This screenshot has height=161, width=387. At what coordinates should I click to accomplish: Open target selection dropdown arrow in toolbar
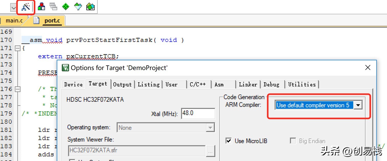pyautogui.click(x=13, y=8)
